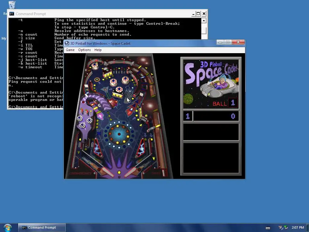The image size is (309, 232).
Task: Close the 3D Pinball window
Action: pos(238,42)
